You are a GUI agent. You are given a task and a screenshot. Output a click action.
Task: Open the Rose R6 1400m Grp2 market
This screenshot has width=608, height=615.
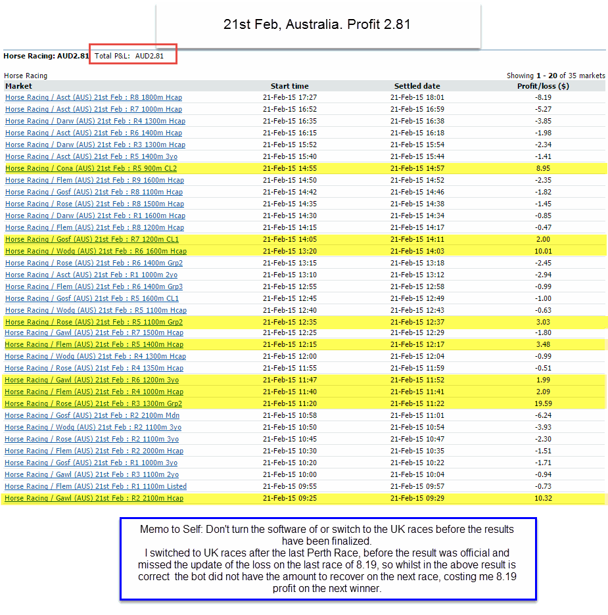94,263
